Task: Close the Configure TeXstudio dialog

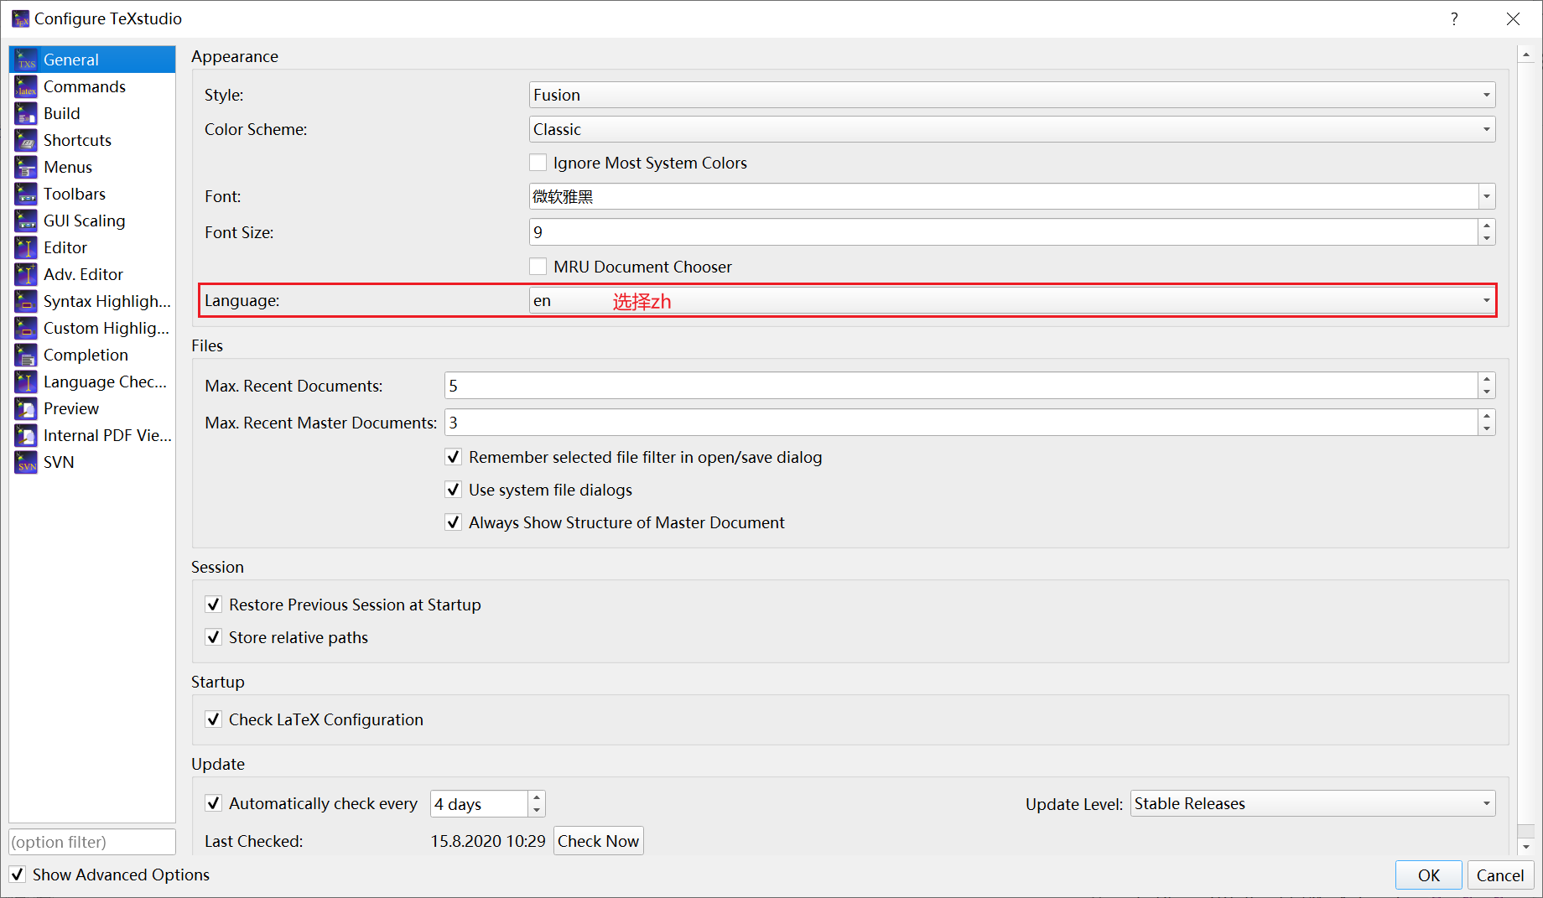Action: (1513, 18)
